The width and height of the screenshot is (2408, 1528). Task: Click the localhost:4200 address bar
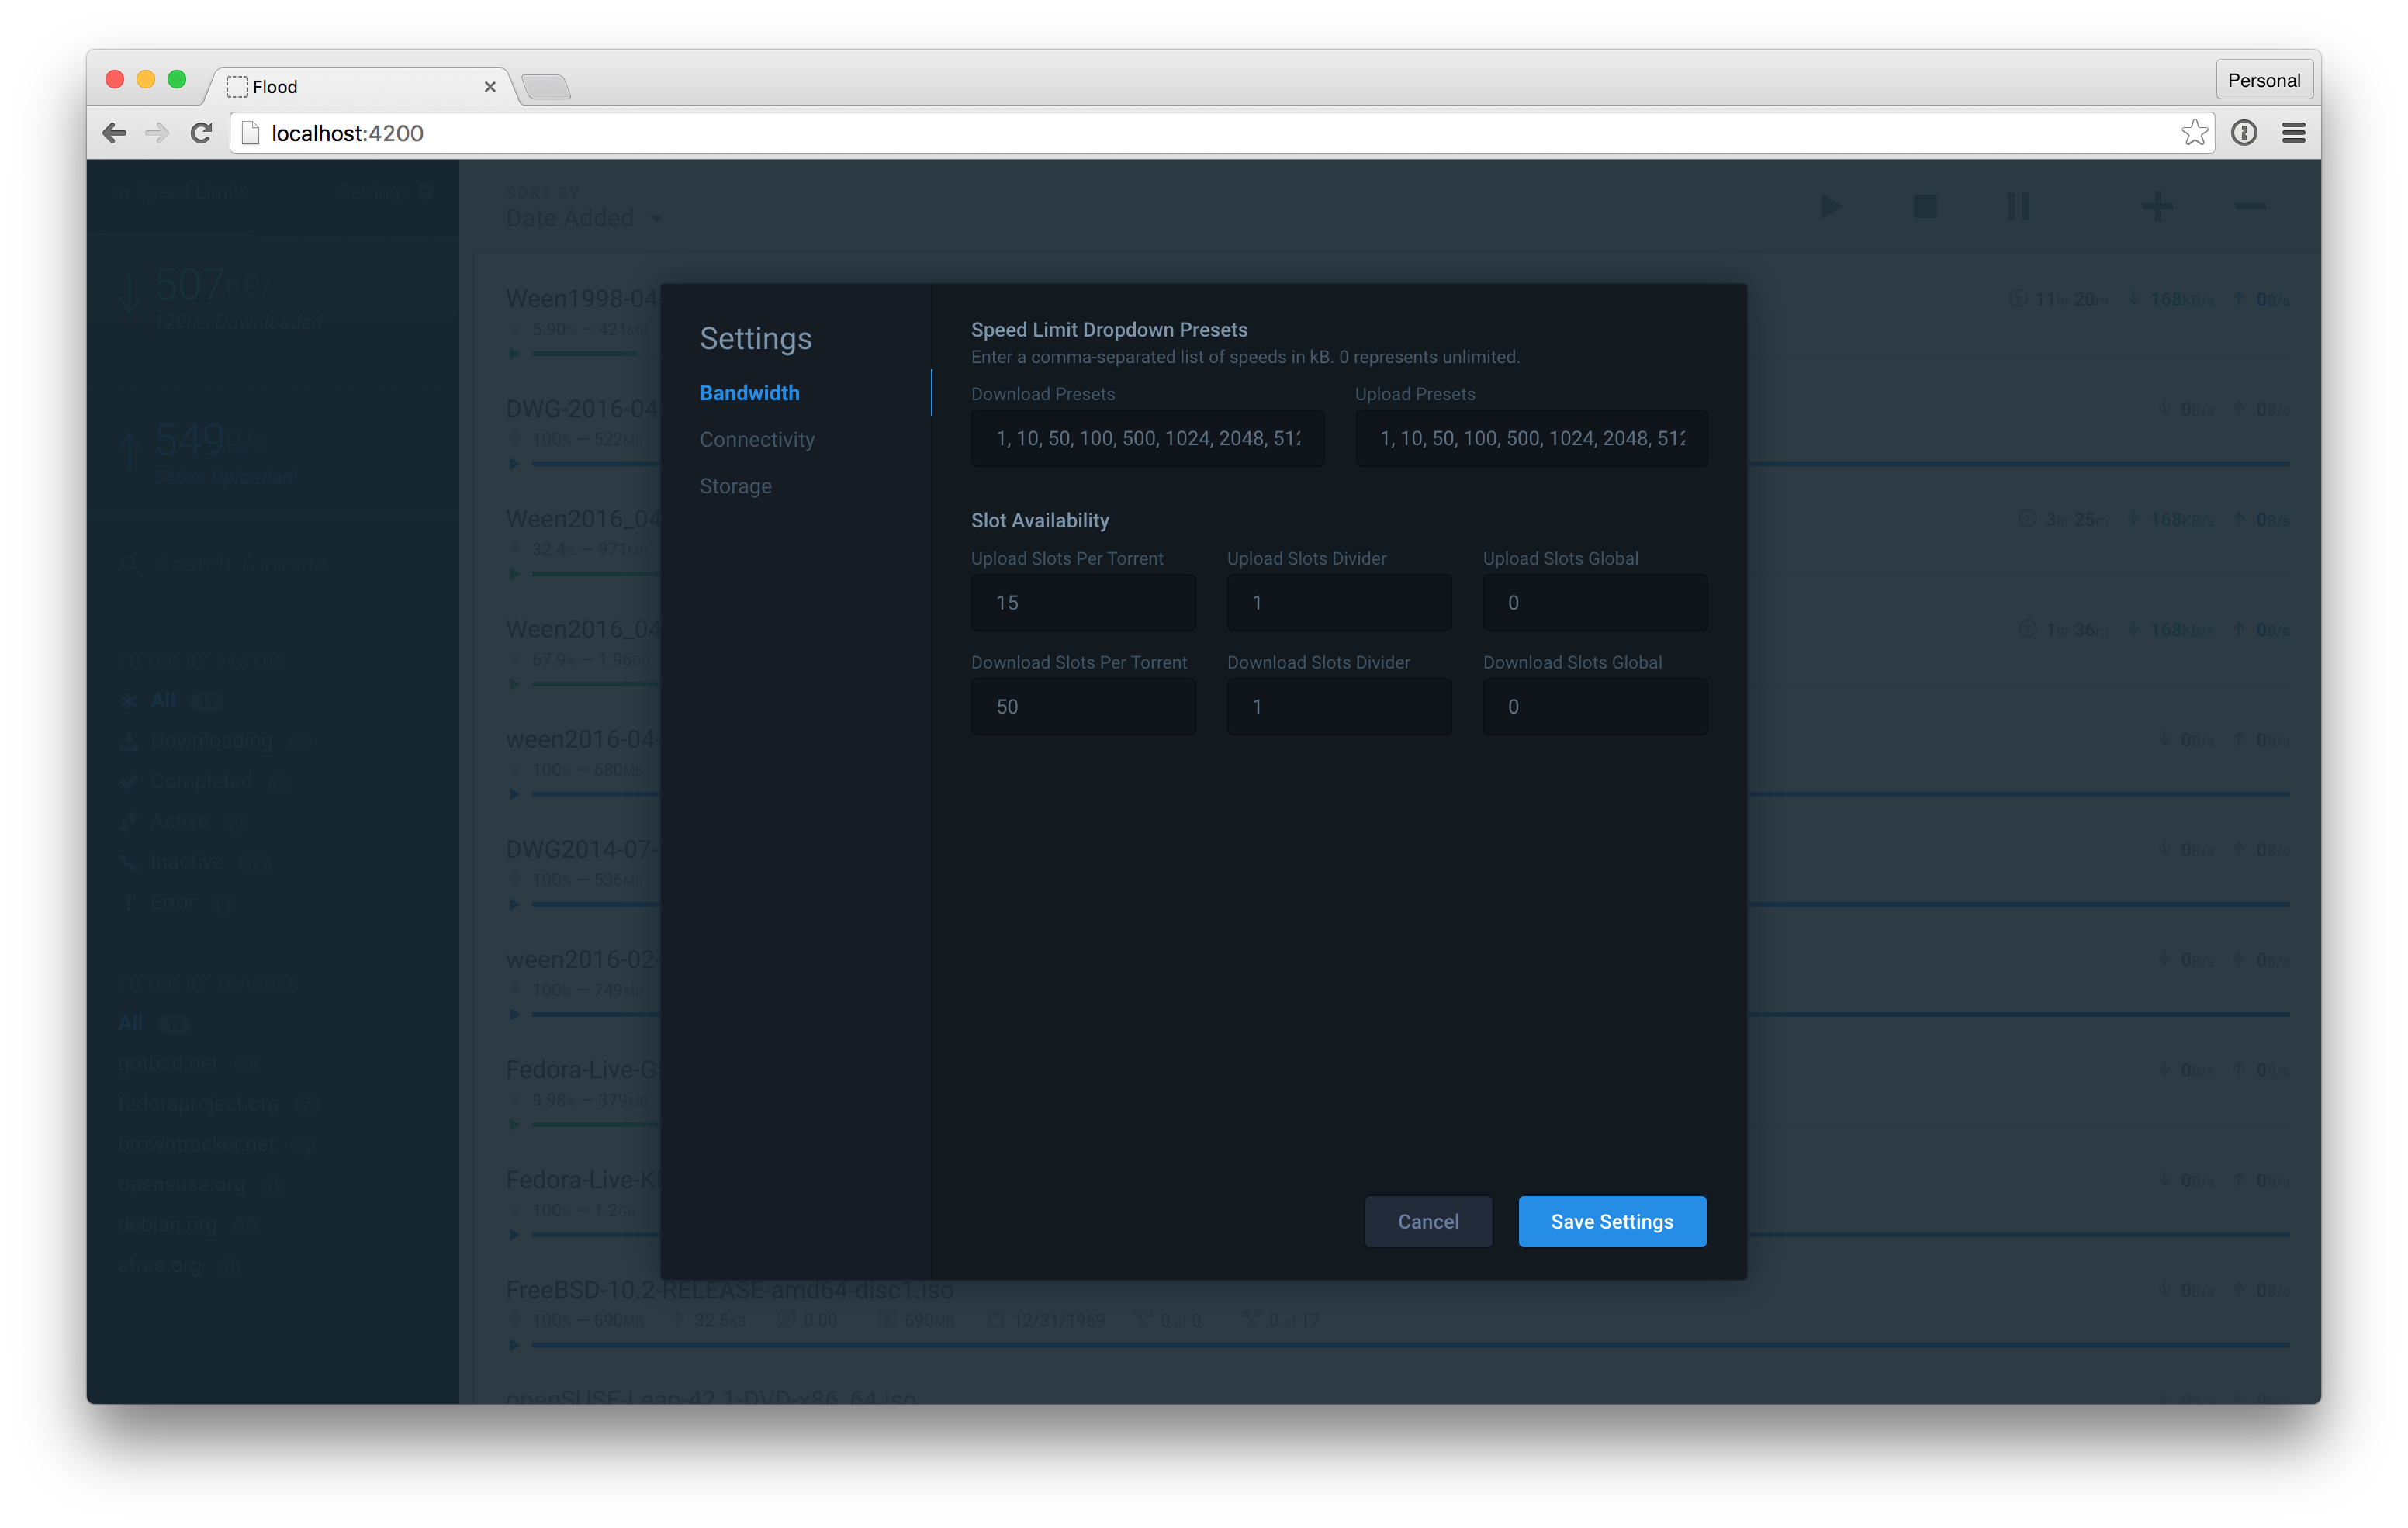coord(1200,133)
